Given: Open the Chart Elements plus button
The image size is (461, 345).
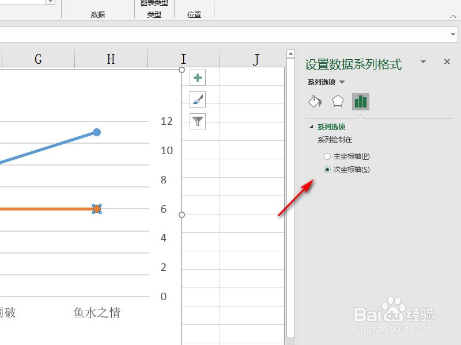Looking at the screenshot, I should [197, 77].
